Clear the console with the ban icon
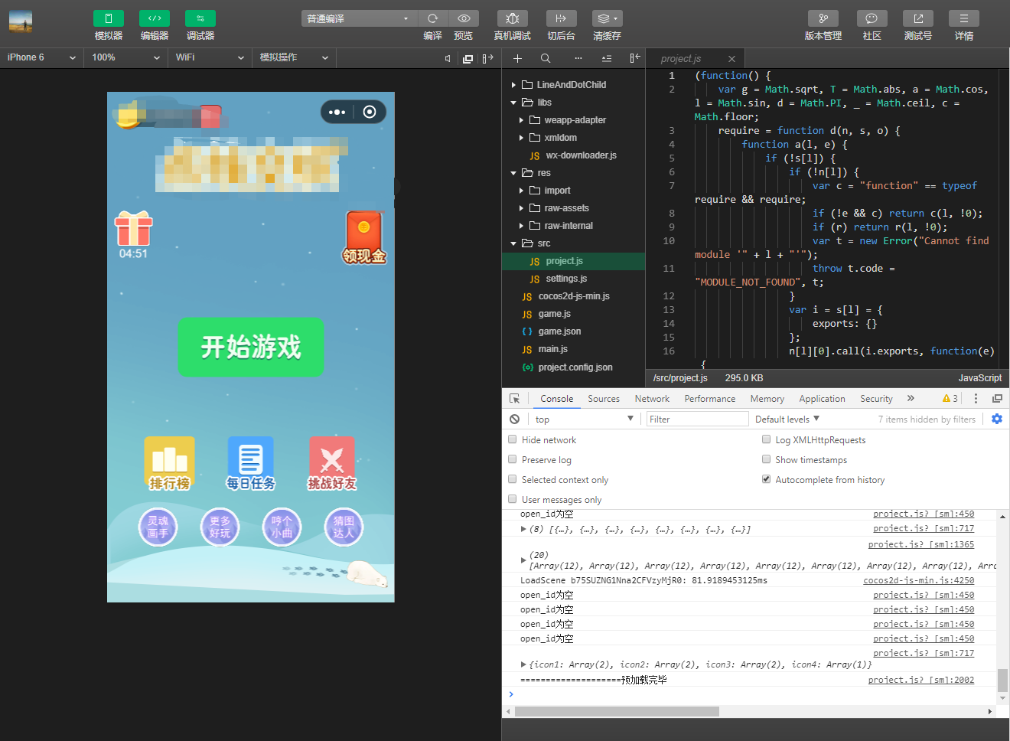This screenshot has width=1010, height=741. (x=515, y=419)
